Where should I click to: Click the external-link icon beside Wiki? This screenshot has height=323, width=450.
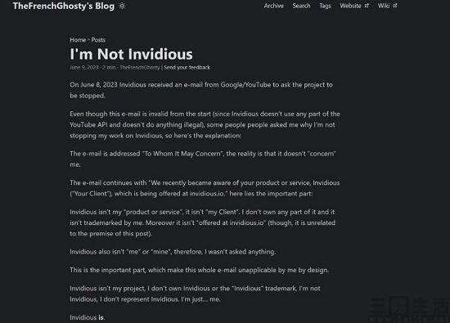tap(395, 6)
